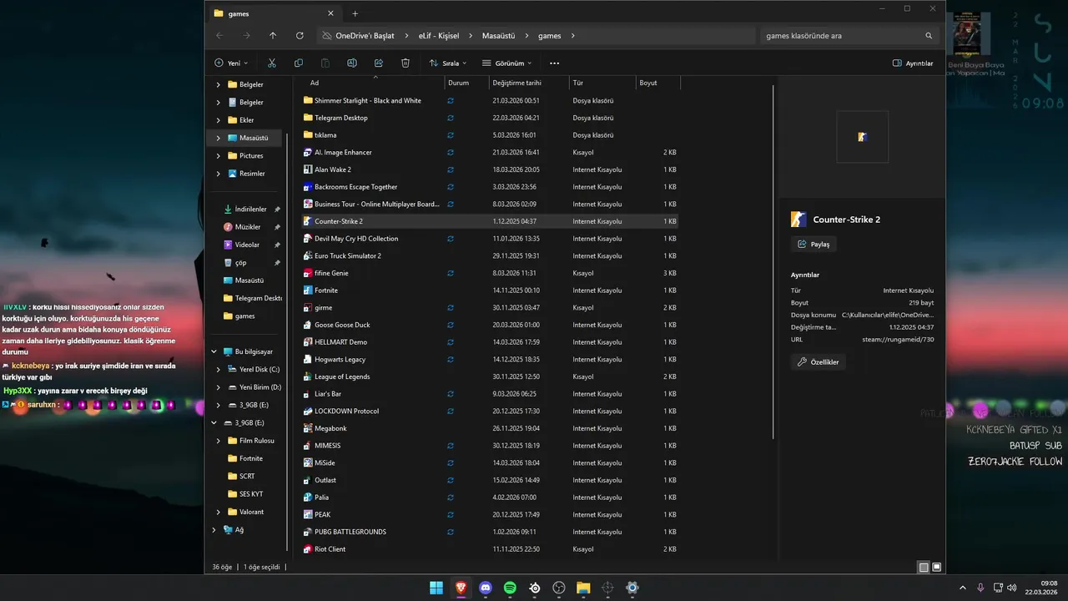This screenshot has width=1068, height=601.
Task: Open the Müzikler quick access folder
Action: (x=248, y=227)
